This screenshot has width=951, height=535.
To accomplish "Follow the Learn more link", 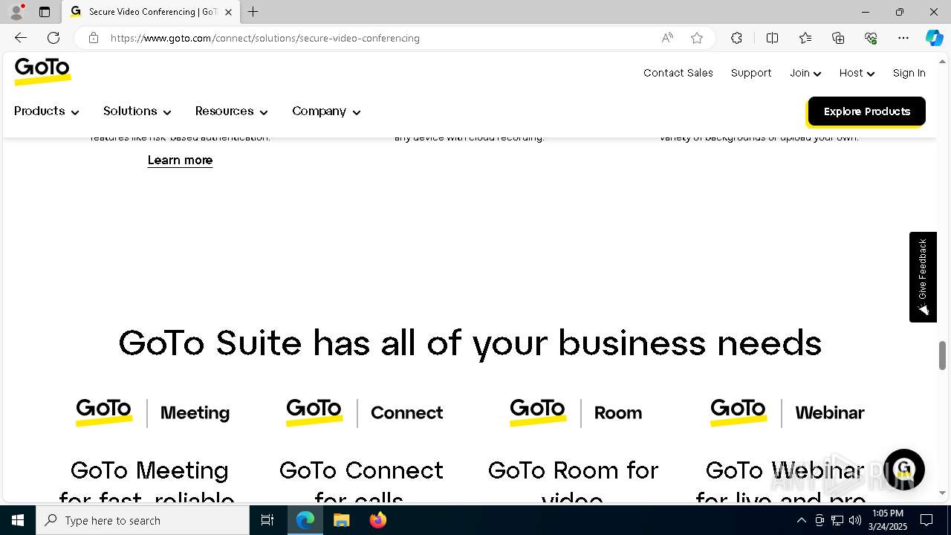I will coord(180,160).
